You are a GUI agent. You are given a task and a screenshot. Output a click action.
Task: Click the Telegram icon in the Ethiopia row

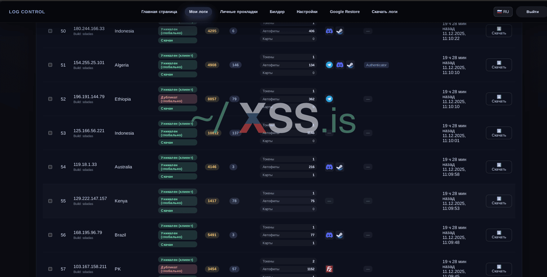[x=329, y=99]
